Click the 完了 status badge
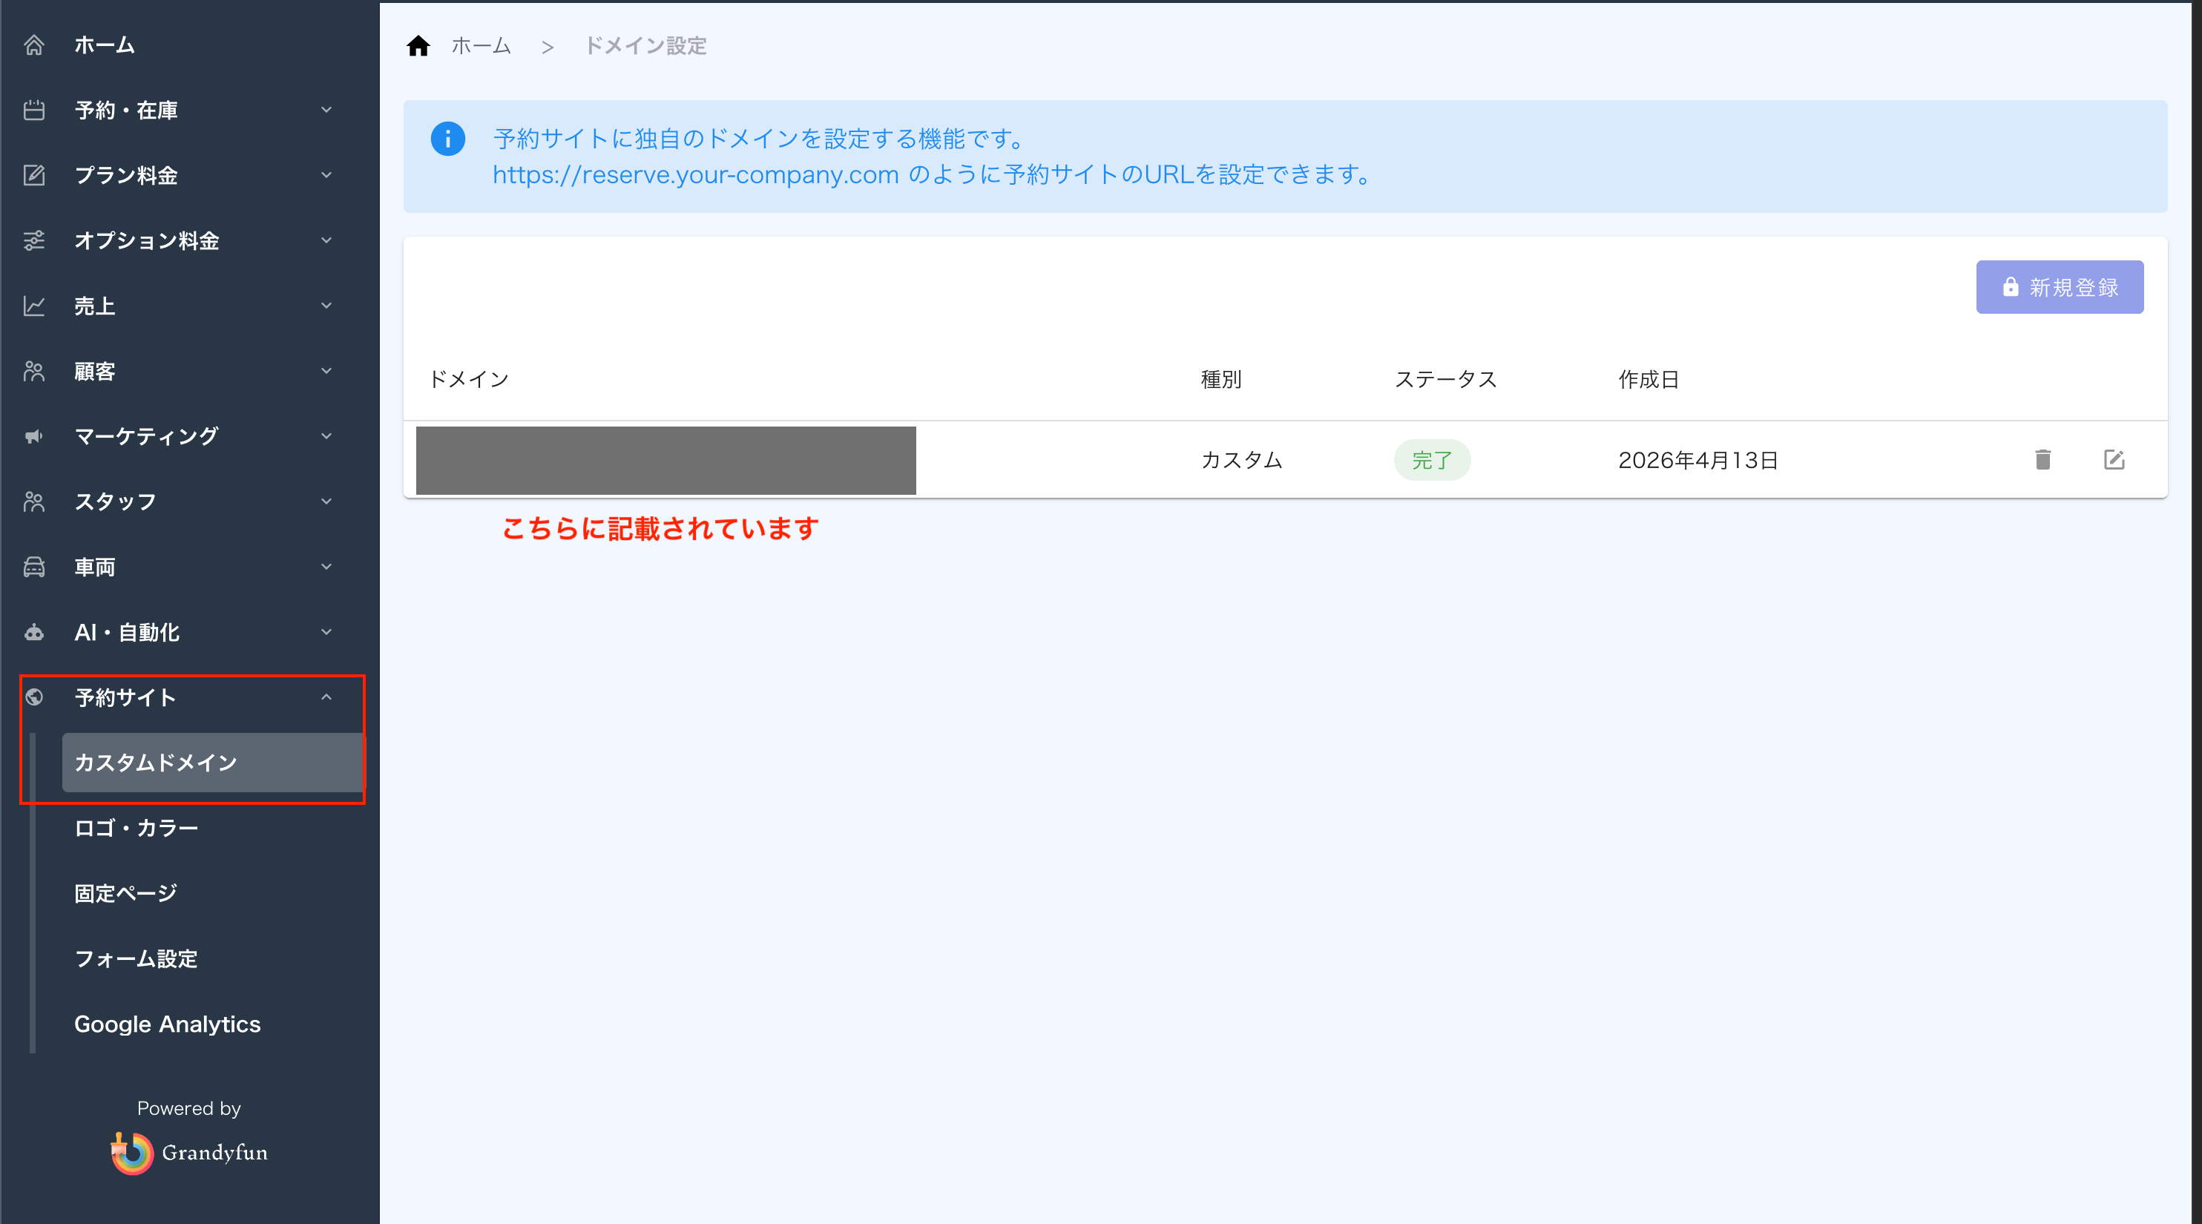Image resolution: width=2202 pixels, height=1224 pixels. (x=1432, y=460)
